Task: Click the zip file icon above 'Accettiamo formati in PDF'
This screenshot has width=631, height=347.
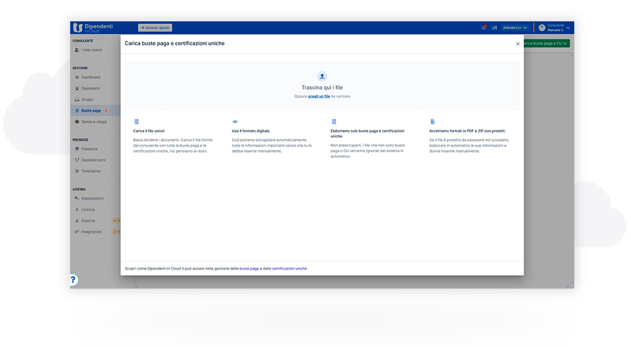Action: coord(432,122)
